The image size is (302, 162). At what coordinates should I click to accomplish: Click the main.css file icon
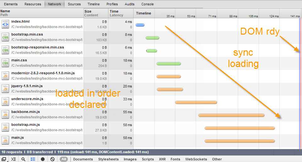coord(5,63)
